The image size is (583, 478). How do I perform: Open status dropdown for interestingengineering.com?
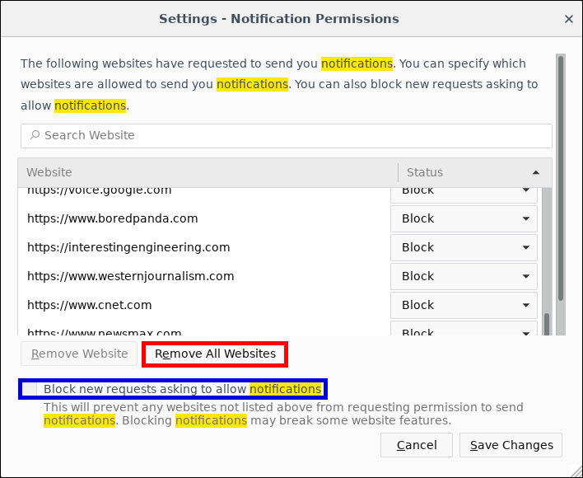(464, 247)
